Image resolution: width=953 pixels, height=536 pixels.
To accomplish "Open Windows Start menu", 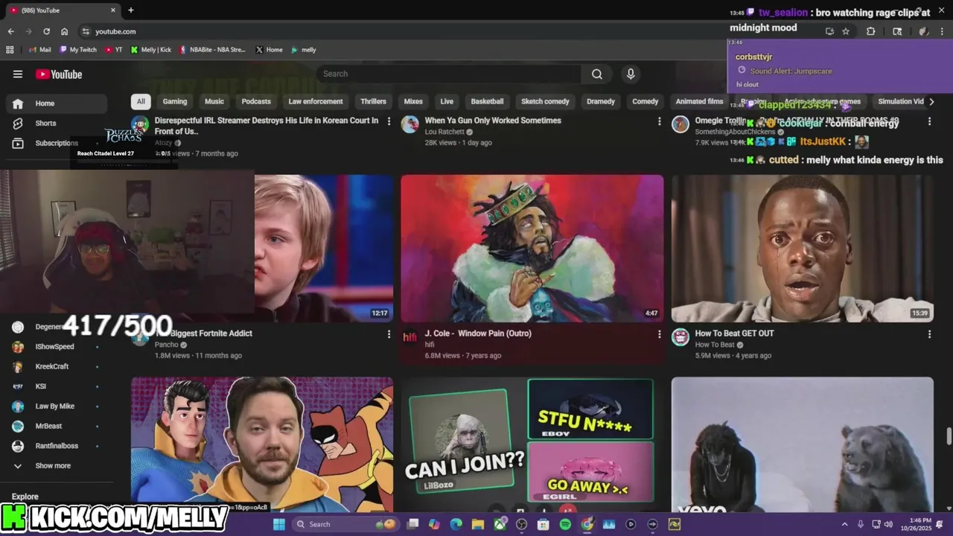I will [x=279, y=524].
